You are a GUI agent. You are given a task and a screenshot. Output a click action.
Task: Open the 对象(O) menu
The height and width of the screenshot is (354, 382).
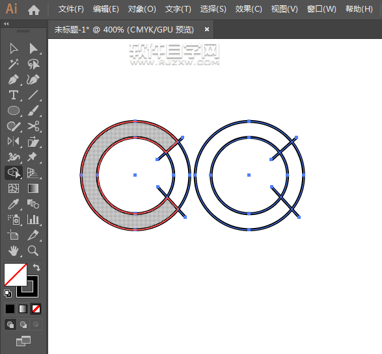pyautogui.click(x=142, y=9)
